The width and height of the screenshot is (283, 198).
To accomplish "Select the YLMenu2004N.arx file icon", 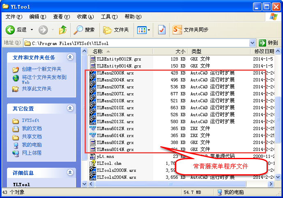I will (x=92, y=80).
